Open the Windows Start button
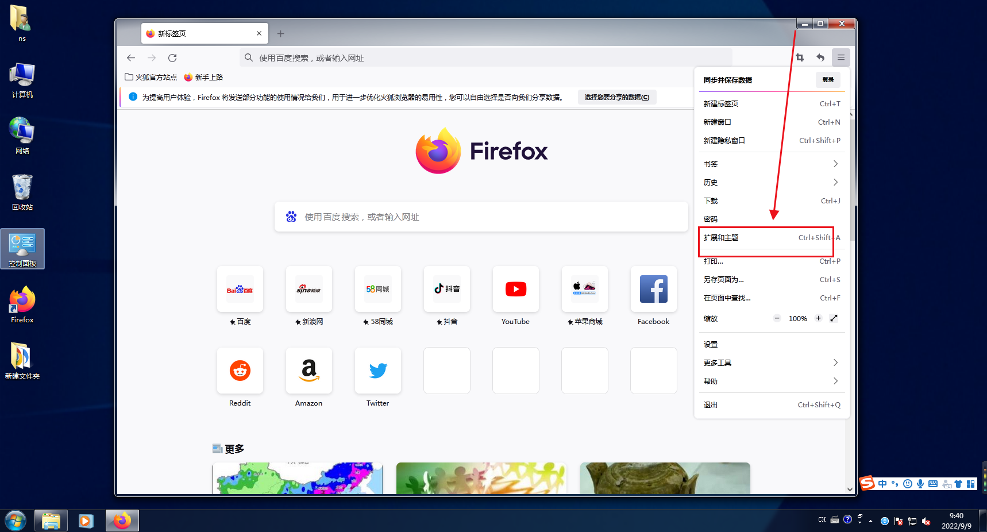Screen dimensions: 987x532 (16, 521)
